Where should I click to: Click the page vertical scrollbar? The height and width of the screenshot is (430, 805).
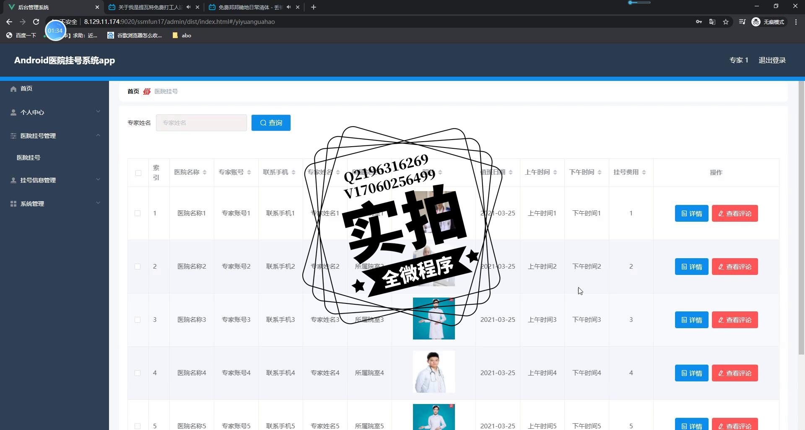tap(801, 218)
